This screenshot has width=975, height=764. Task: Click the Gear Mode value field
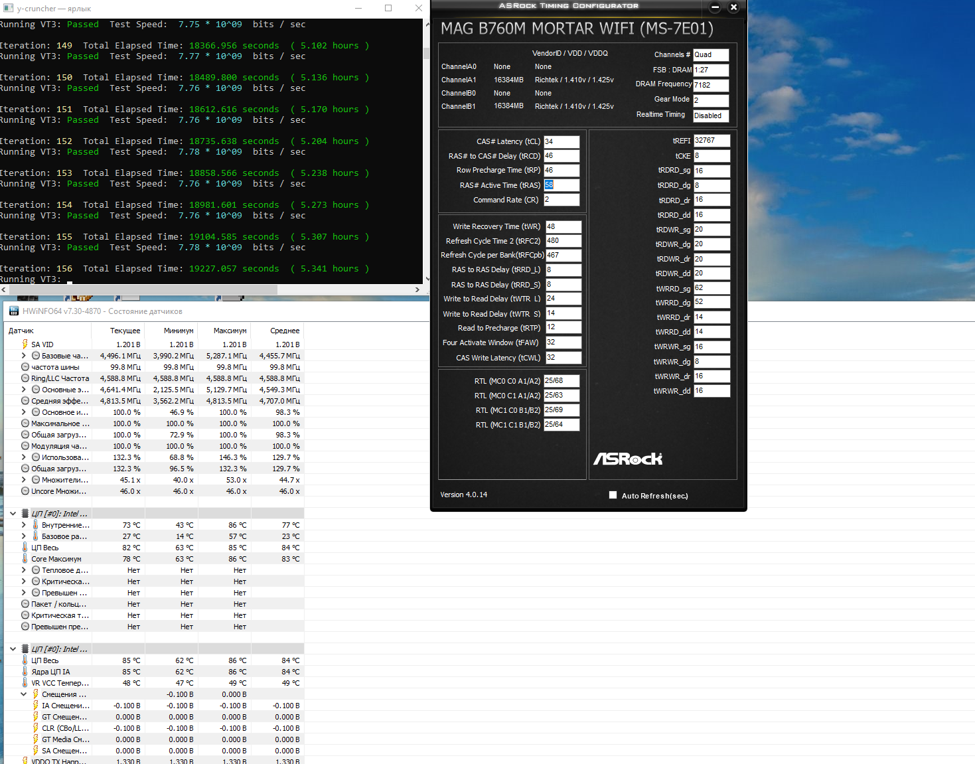click(x=711, y=100)
